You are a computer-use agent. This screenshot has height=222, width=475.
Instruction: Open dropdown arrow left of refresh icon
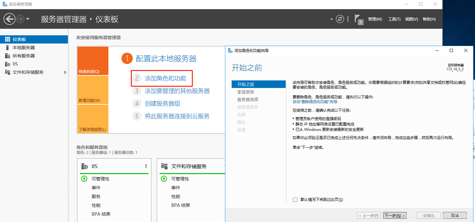tap(332, 19)
